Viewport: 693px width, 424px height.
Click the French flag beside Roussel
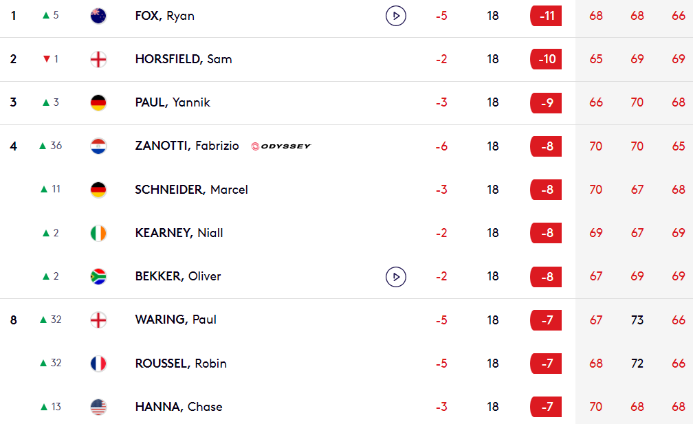click(98, 364)
